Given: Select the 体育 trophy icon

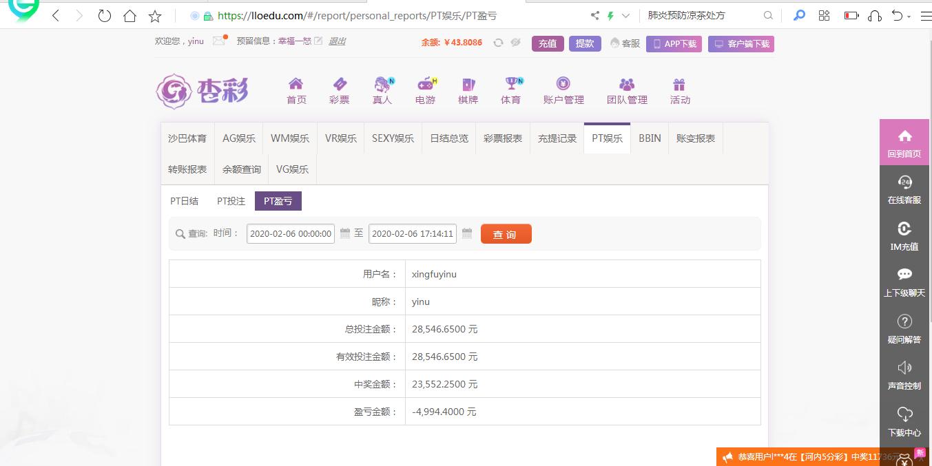Looking at the screenshot, I should pyautogui.click(x=511, y=85).
